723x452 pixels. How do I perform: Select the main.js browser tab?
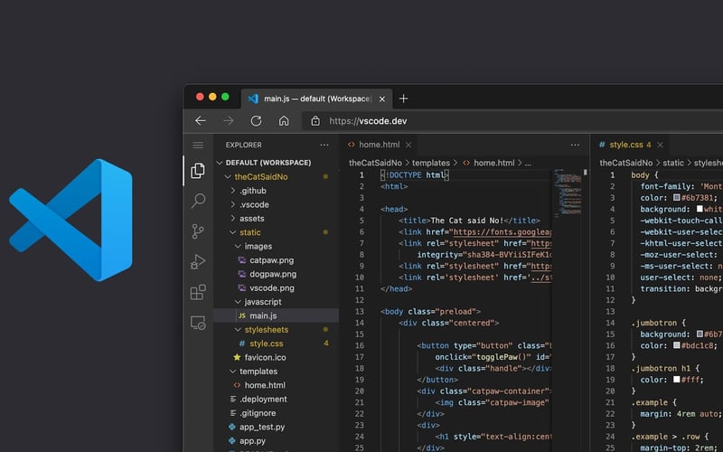tap(317, 99)
